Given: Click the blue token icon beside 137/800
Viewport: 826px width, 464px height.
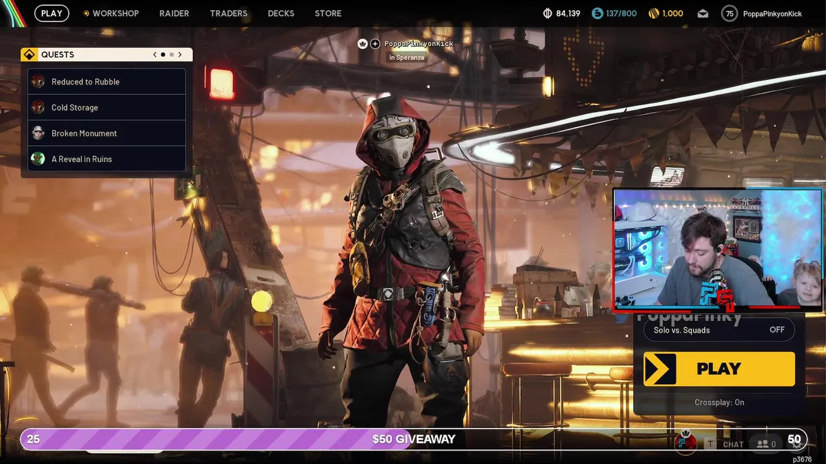Looking at the screenshot, I should pyautogui.click(x=597, y=14).
